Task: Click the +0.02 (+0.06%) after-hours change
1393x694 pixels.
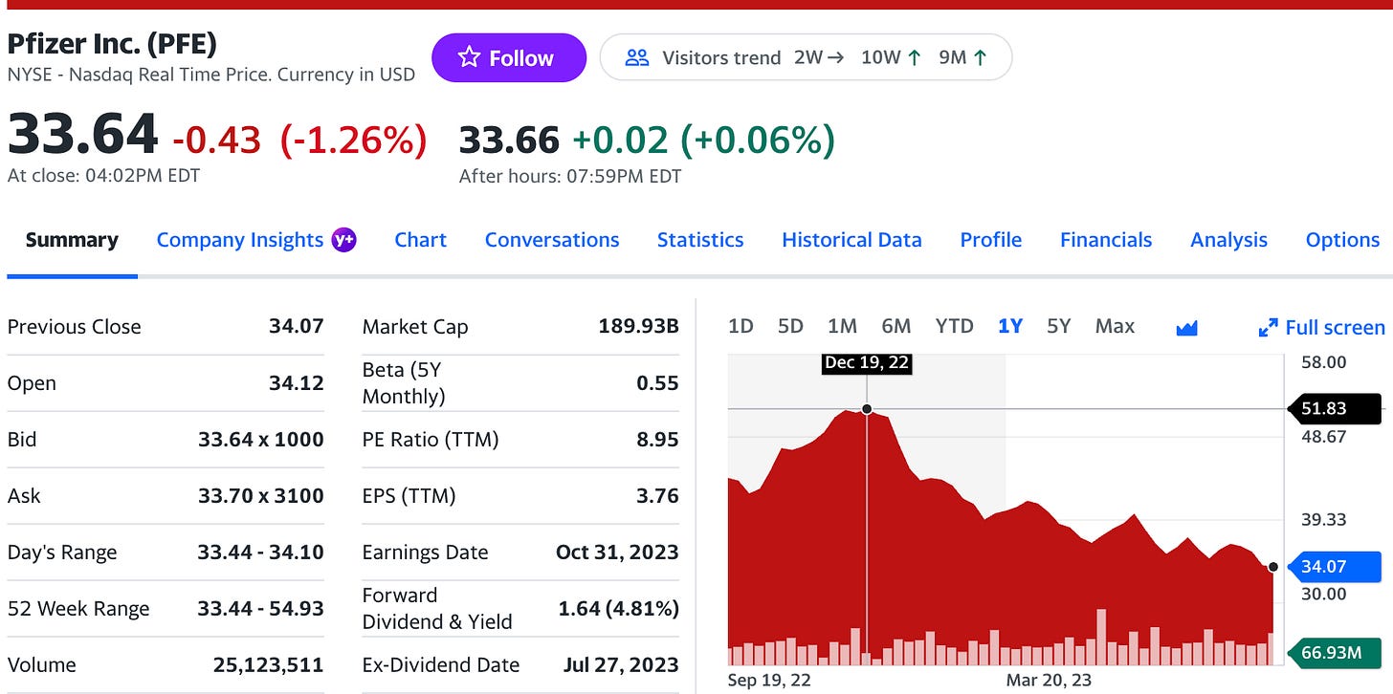Action: click(703, 141)
